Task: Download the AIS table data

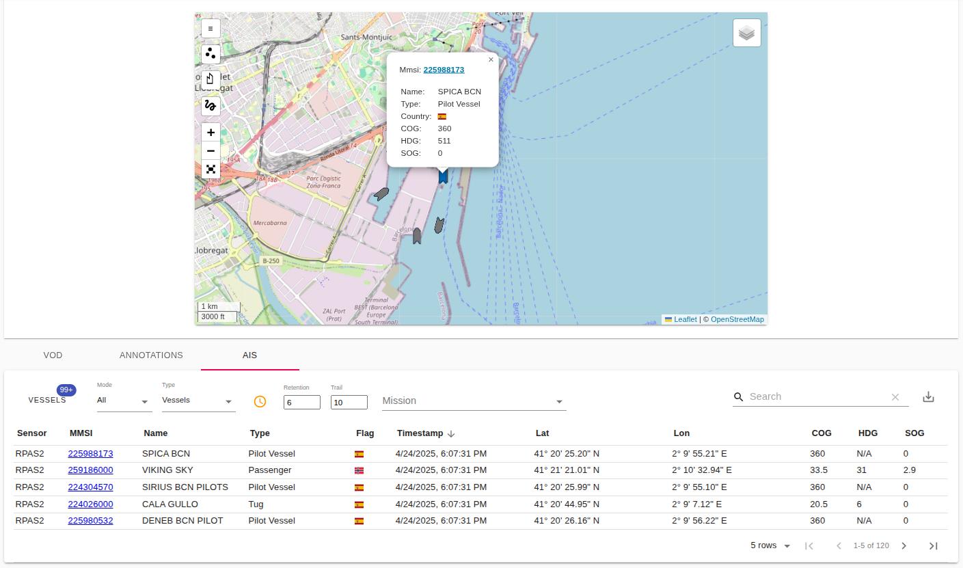Action: [928, 397]
